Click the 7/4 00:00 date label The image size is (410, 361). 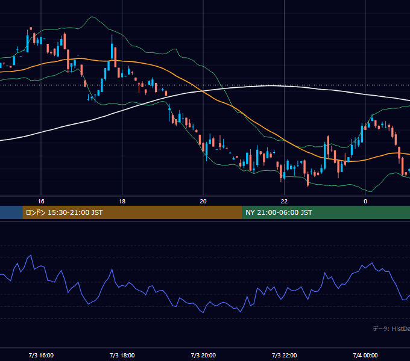pos(365,355)
